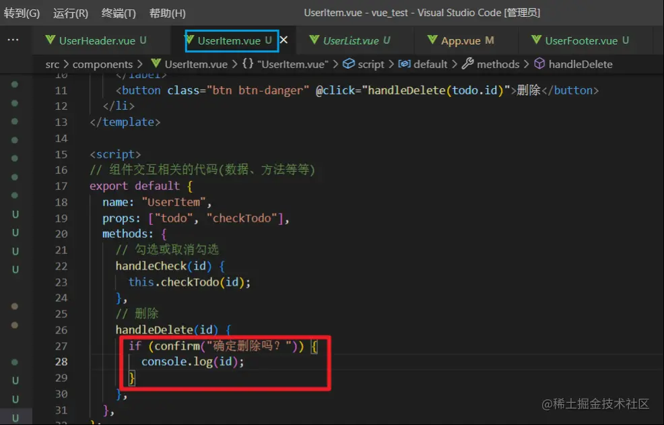
Task: Click 'export default' on line 17
Action: click(135, 186)
